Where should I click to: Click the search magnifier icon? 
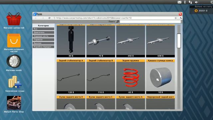118,21
